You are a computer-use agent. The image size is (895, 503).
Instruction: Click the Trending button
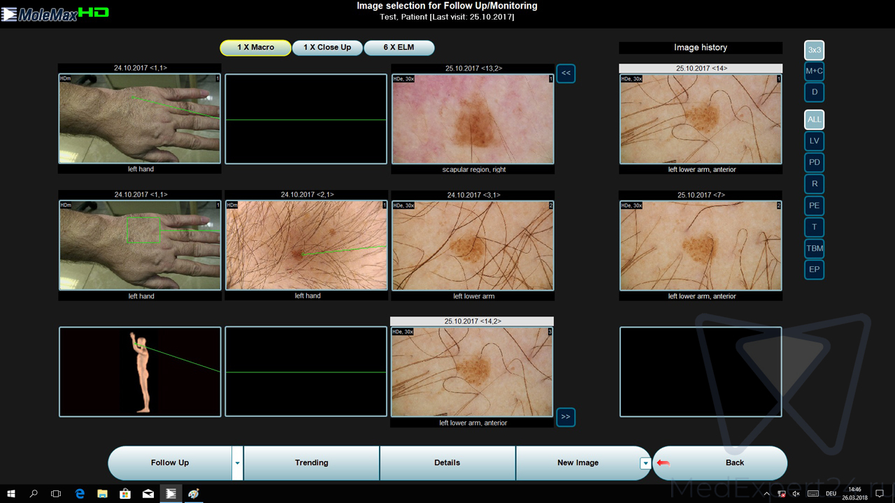point(311,462)
